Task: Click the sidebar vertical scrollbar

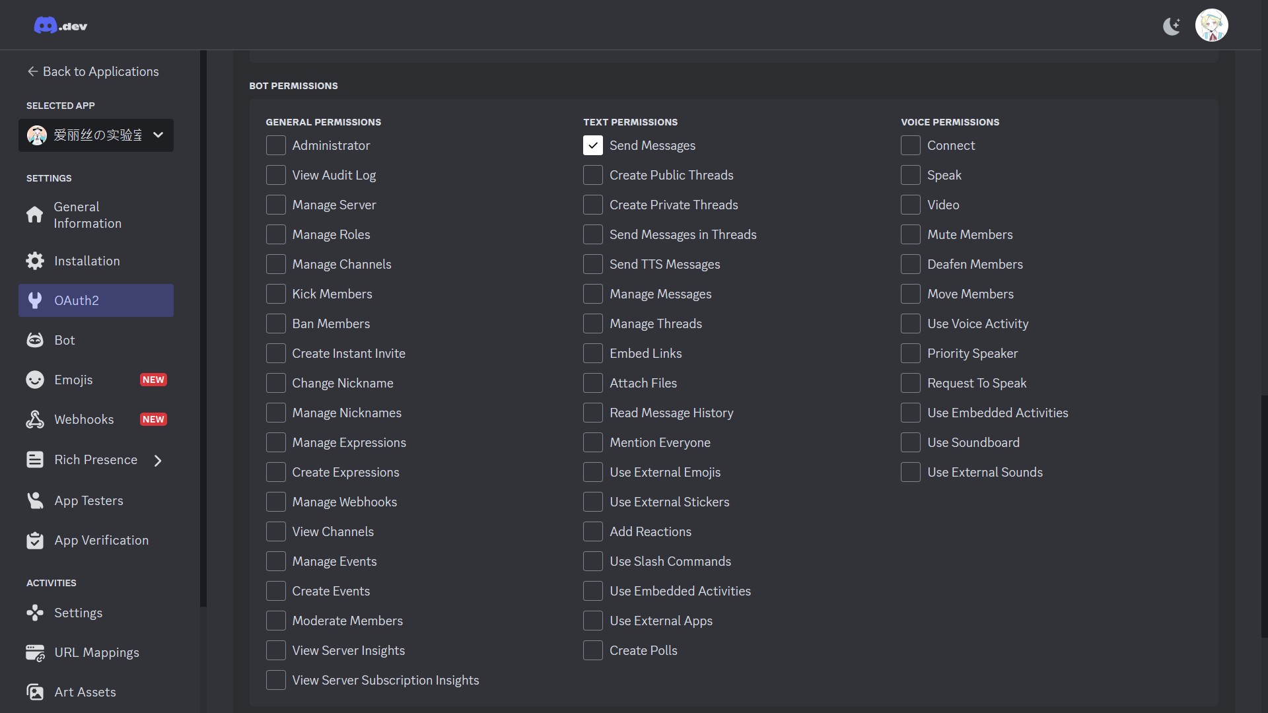Action: coord(203,330)
